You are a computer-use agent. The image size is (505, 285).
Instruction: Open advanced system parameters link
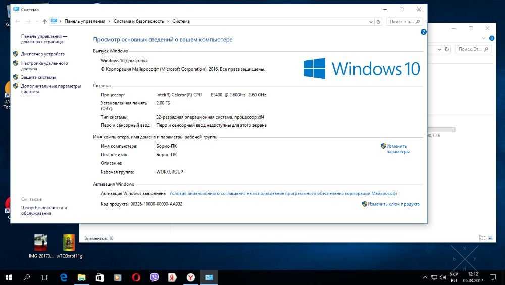[x=51, y=89]
